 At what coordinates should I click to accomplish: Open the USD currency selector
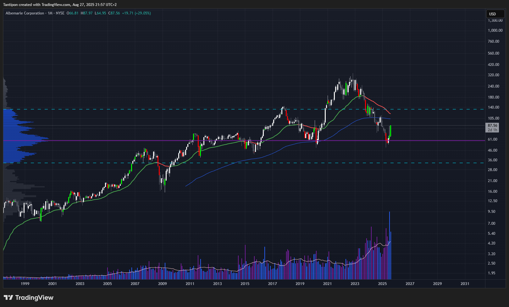495,14
